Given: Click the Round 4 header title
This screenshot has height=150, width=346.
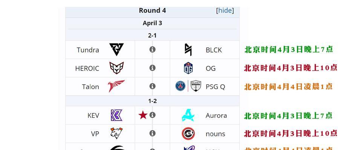Looking at the screenshot, I should click(152, 10).
